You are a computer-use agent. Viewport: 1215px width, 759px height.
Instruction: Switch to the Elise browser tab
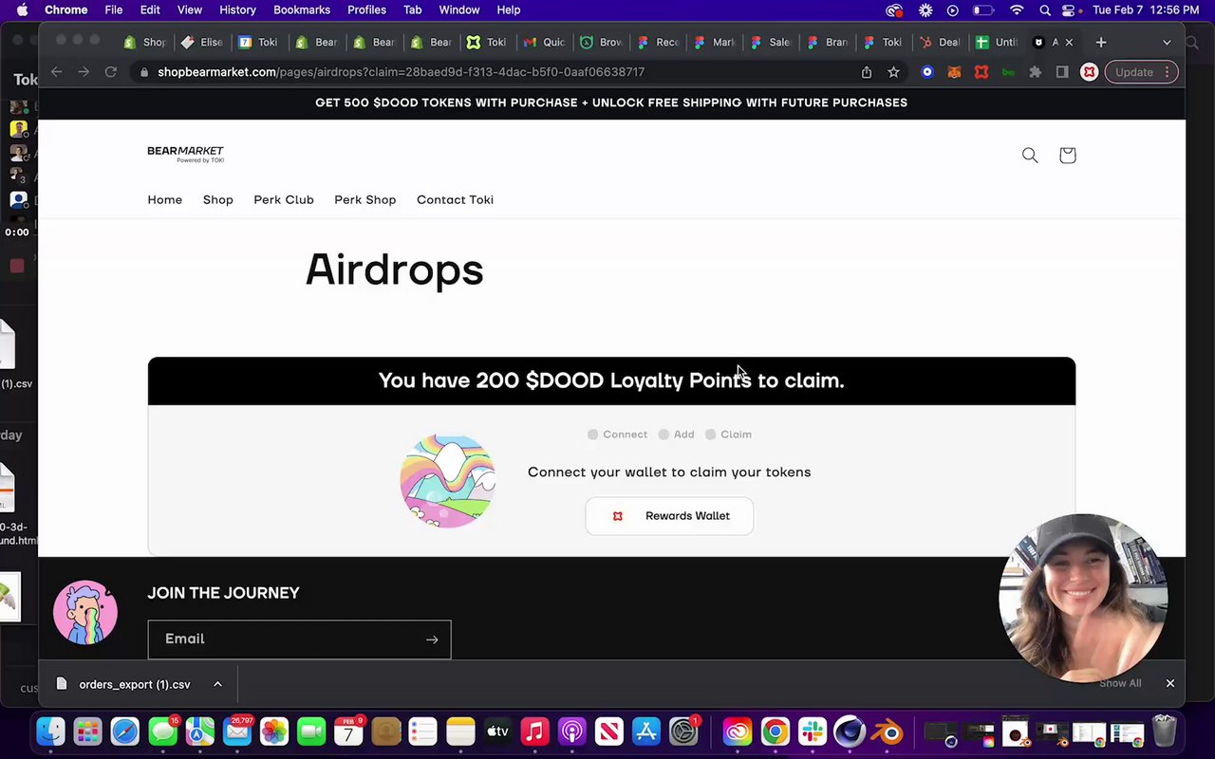point(201,42)
